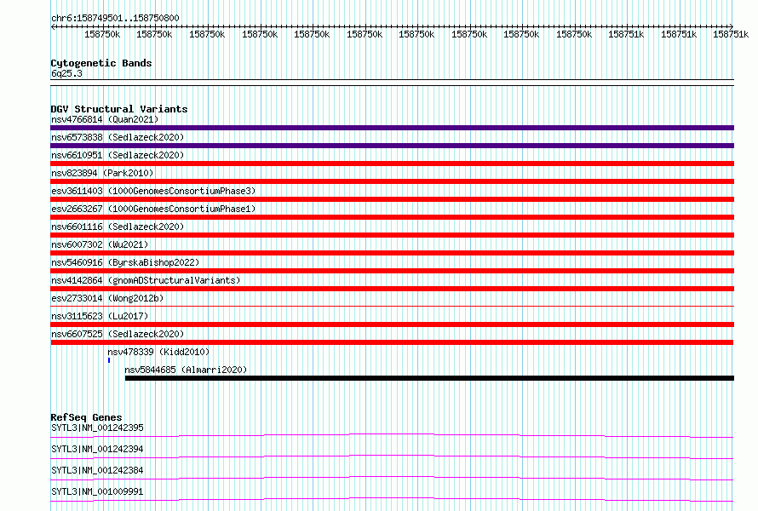Open variant label esv2733014 (Wong2012b)
Image resolution: width=758 pixels, height=511 pixels.
[107, 298]
